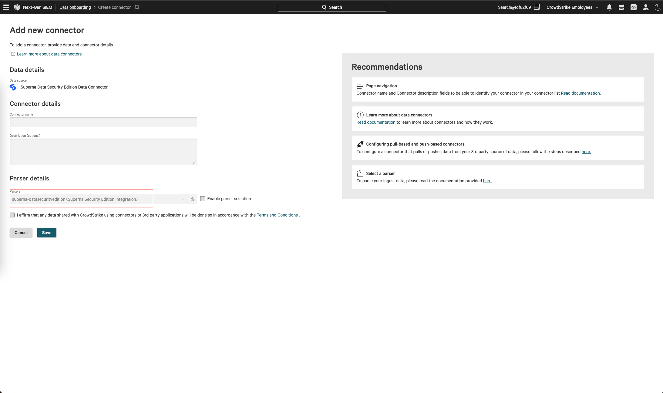Focus the Connector name field
The width and height of the screenshot is (663, 393).
[x=103, y=122]
